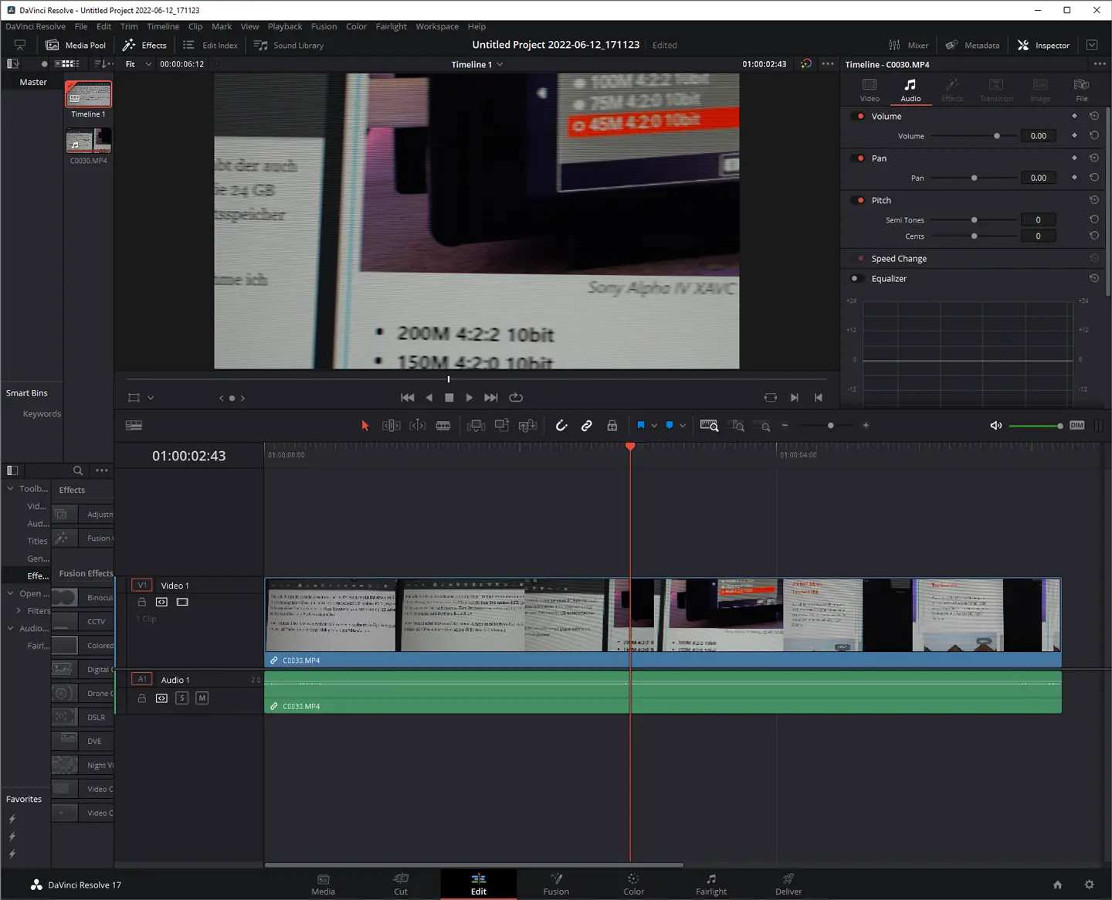Click the Overwrite Clip icon
This screenshot has width=1112, height=900.
[x=502, y=426]
